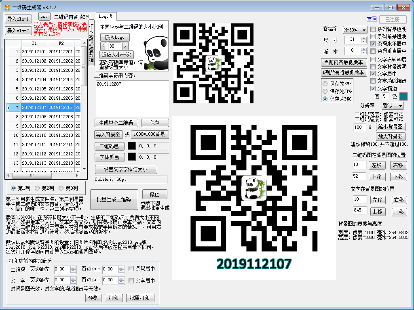Viewport: 414px width, 310px height.
Task: Enable 文字背景透明 checkbox
Action: point(373,67)
